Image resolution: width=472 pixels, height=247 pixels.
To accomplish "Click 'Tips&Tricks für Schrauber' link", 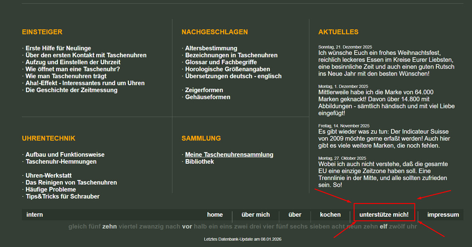I will pyautogui.click(x=62, y=196).
